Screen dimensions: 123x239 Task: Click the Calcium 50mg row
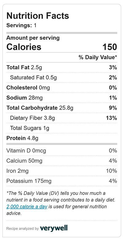[62, 161]
